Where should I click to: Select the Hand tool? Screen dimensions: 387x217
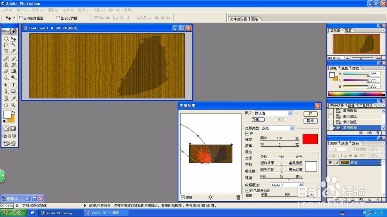pyautogui.click(x=6, y=105)
